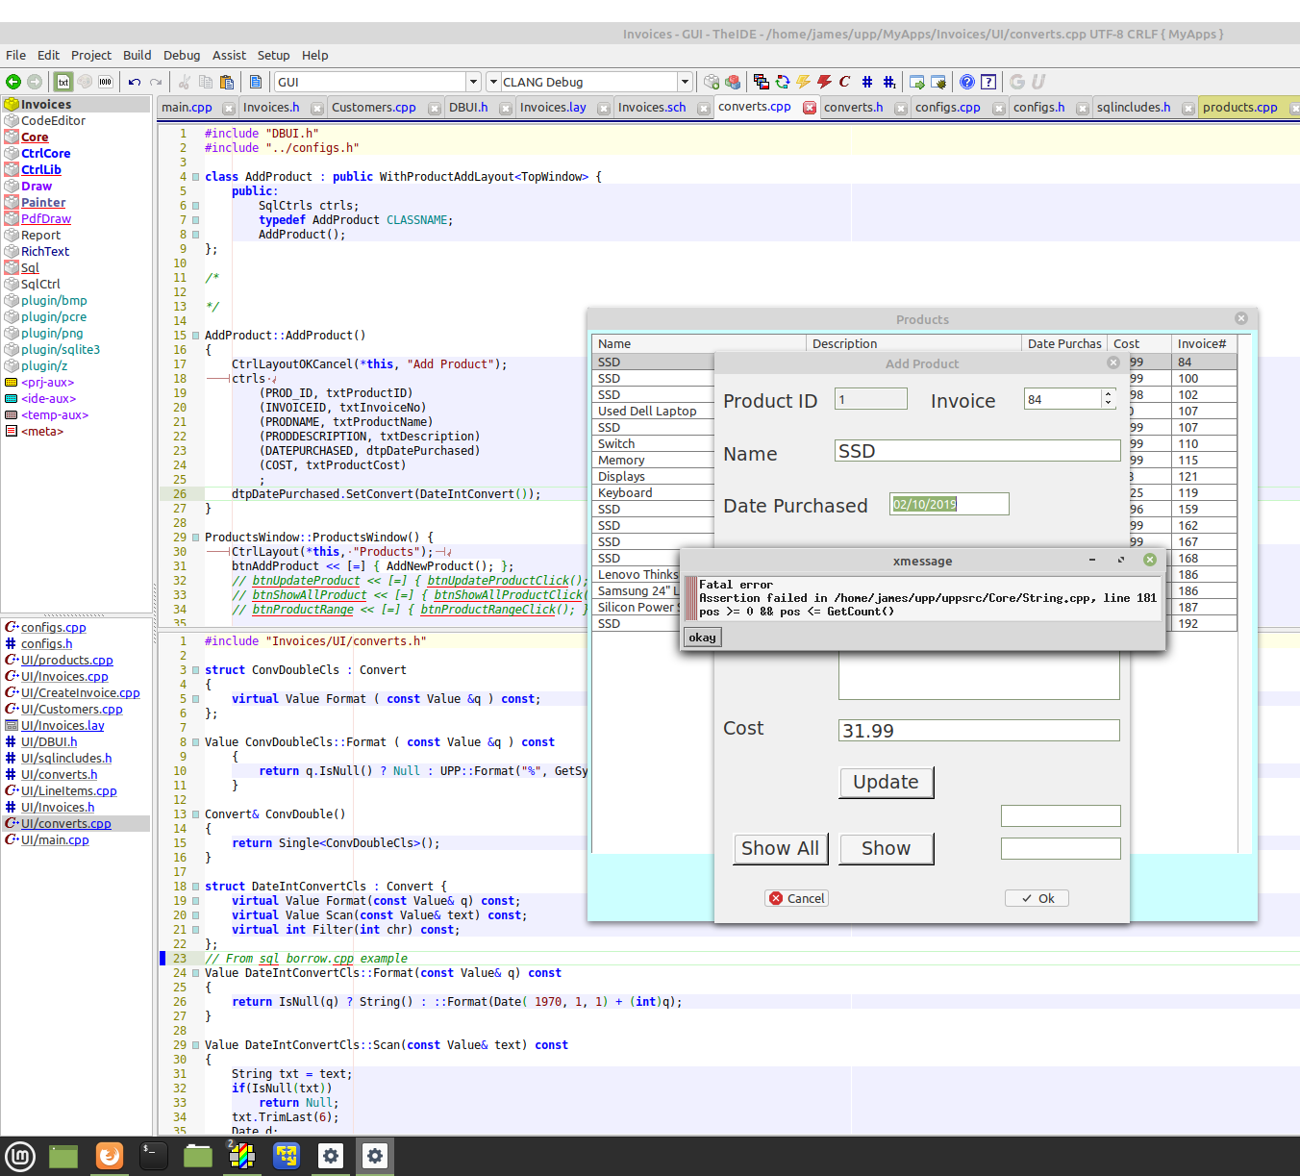1300x1176 pixels.
Task: Launch Firefox from the taskbar
Action: pyautogui.click(x=110, y=1155)
